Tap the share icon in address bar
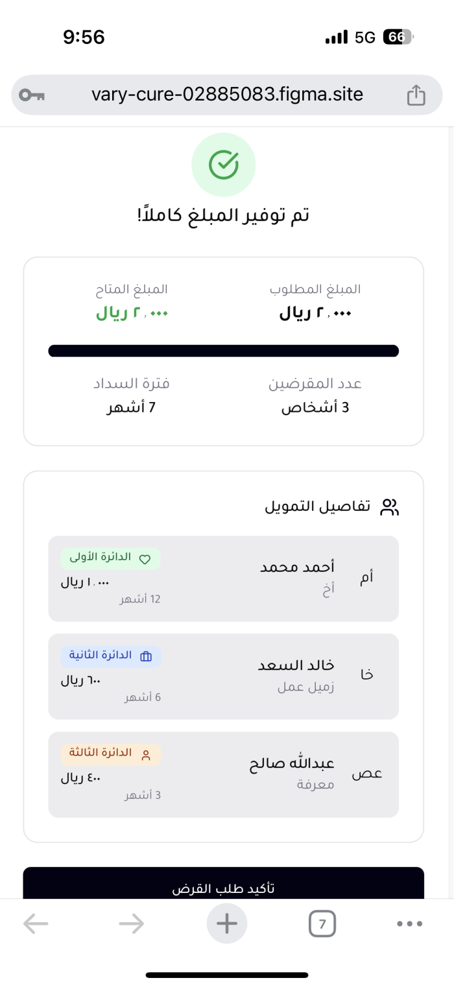Image resolution: width=454 pixels, height=987 pixels. (x=416, y=95)
